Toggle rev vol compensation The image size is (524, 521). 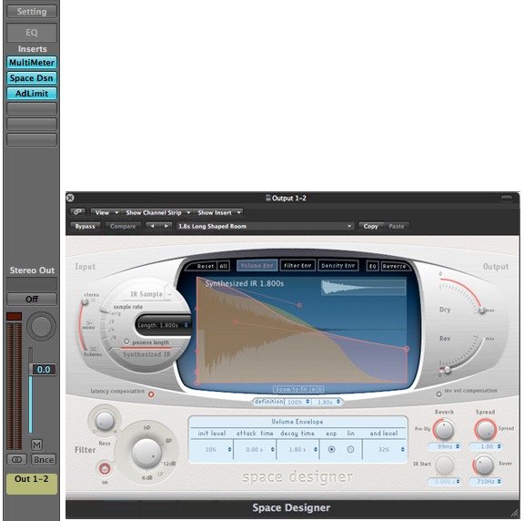tap(439, 394)
